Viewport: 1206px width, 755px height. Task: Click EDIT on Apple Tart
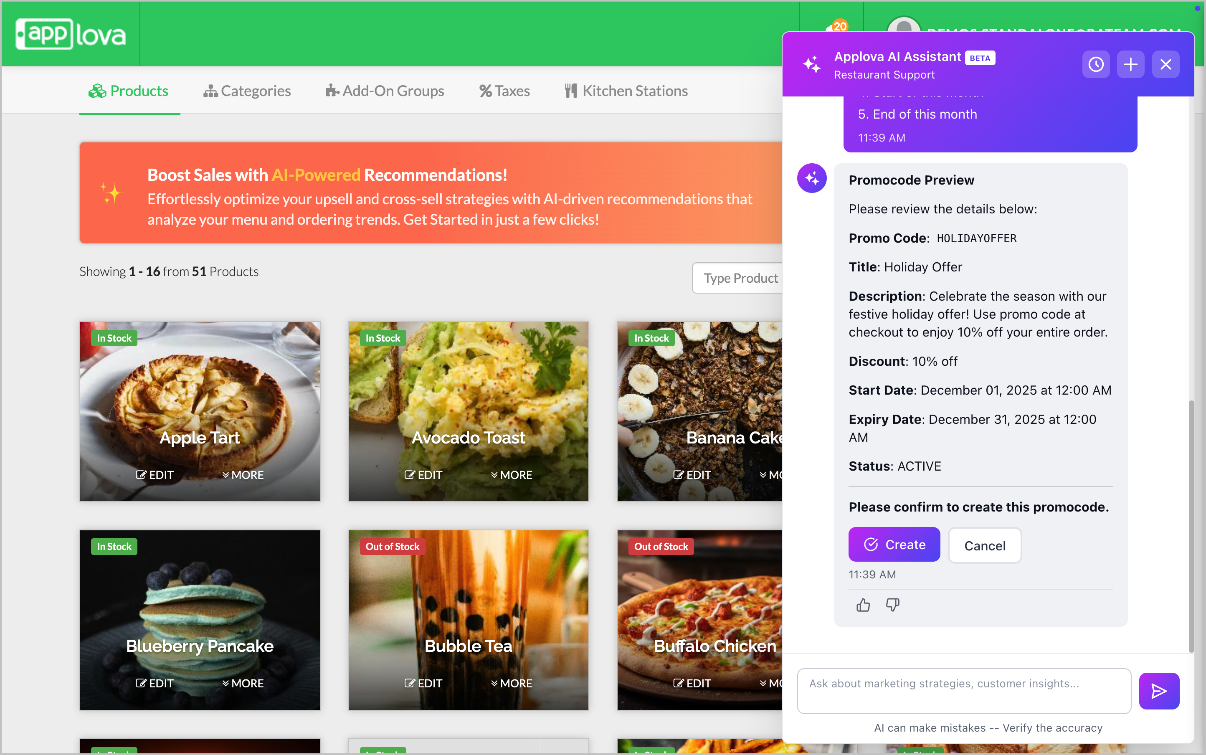click(155, 475)
